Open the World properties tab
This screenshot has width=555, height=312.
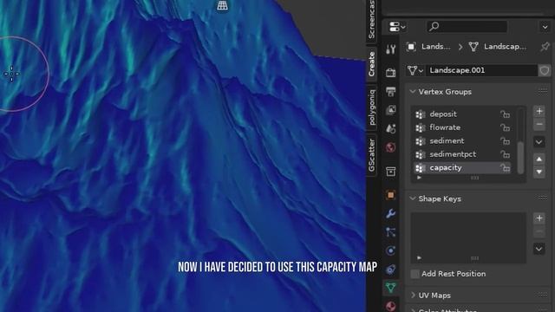(391, 147)
